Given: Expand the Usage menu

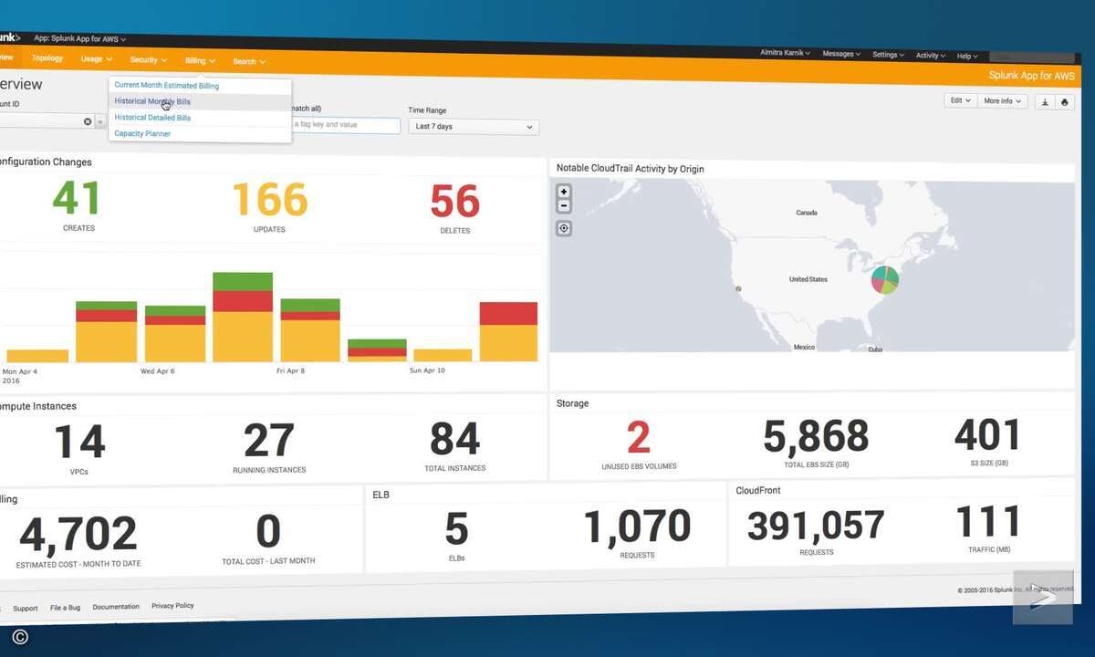Looking at the screenshot, I should pyautogui.click(x=96, y=59).
